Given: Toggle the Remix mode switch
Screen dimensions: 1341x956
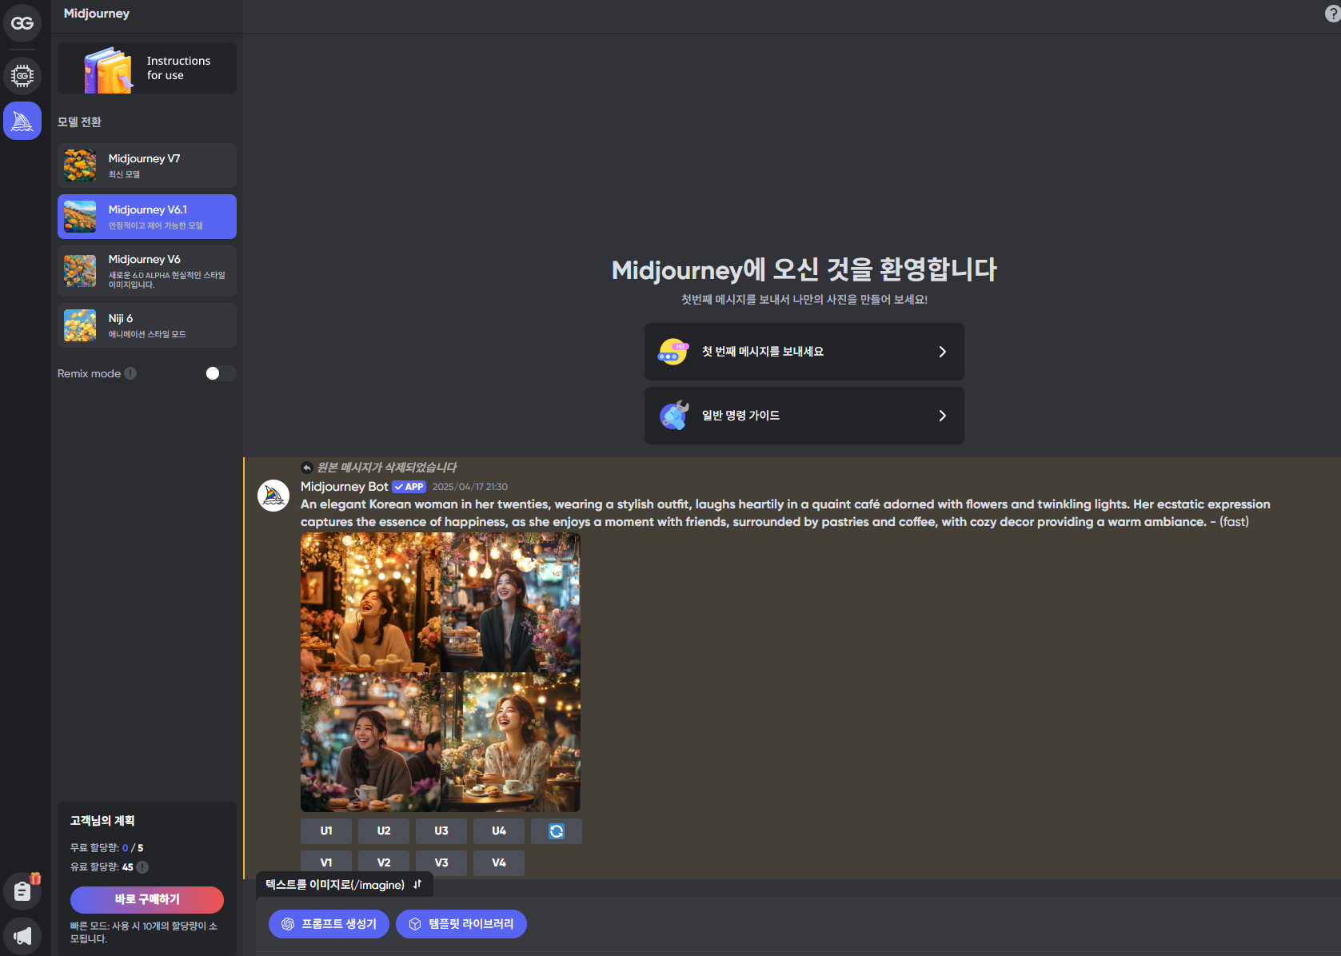Looking at the screenshot, I should point(221,373).
